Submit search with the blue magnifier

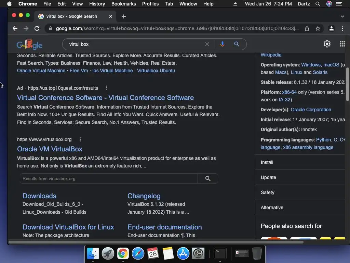coord(237,44)
